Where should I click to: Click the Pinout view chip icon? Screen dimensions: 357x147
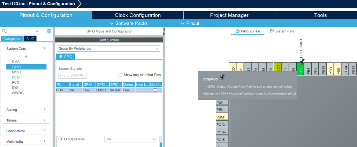237,31
